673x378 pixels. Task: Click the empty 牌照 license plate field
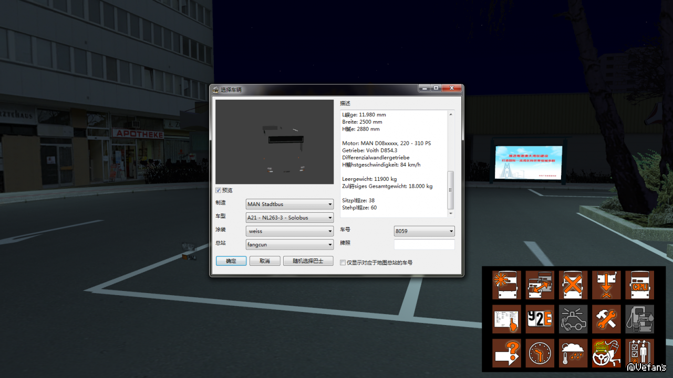424,244
